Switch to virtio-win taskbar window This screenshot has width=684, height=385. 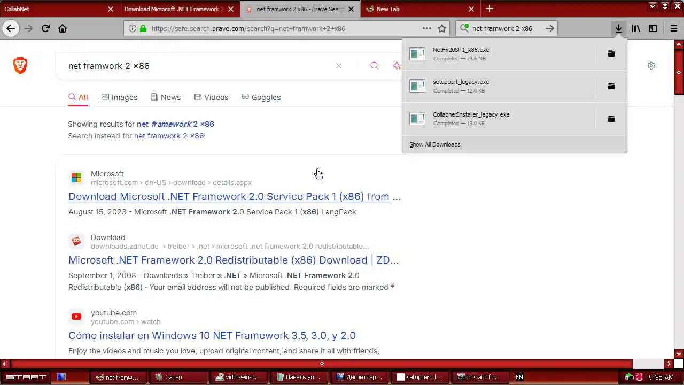tap(239, 377)
